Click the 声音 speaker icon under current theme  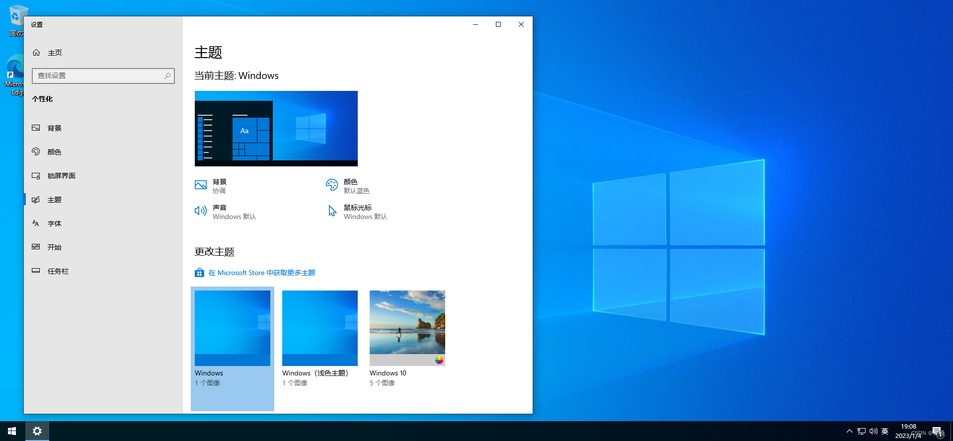201,211
